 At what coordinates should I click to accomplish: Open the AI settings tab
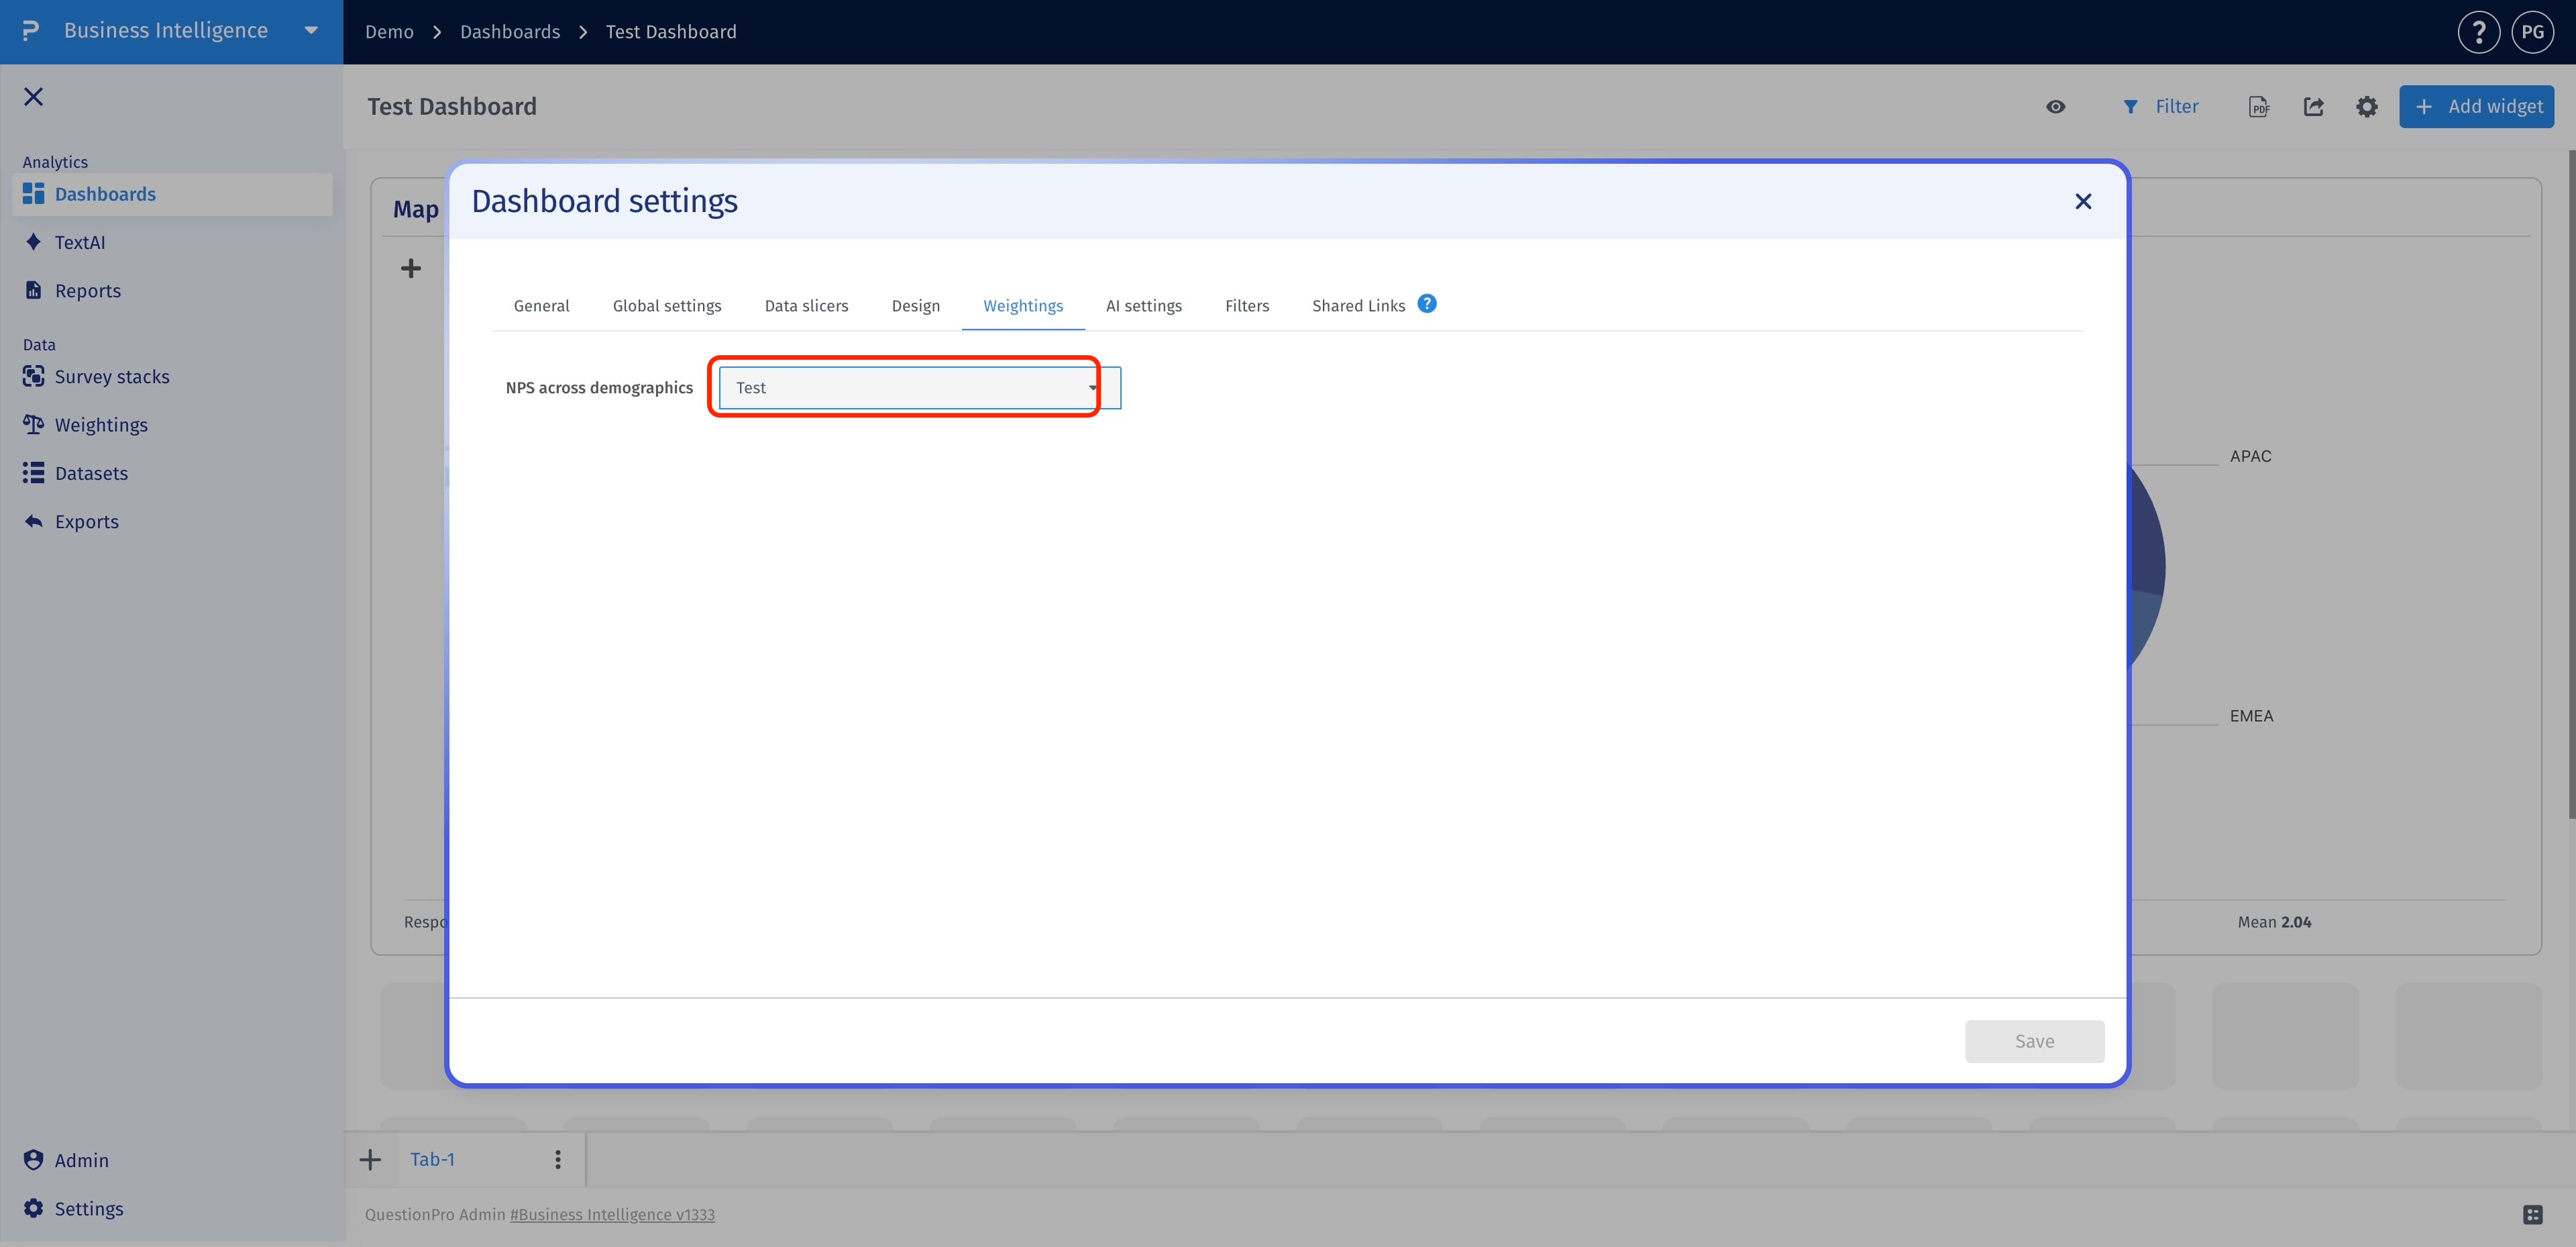tap(1143, 305)
